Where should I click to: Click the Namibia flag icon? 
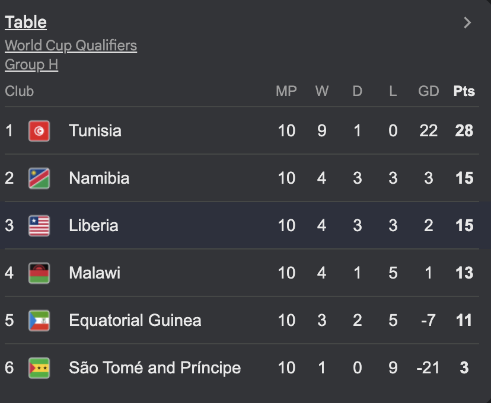[x=39, y=178]
